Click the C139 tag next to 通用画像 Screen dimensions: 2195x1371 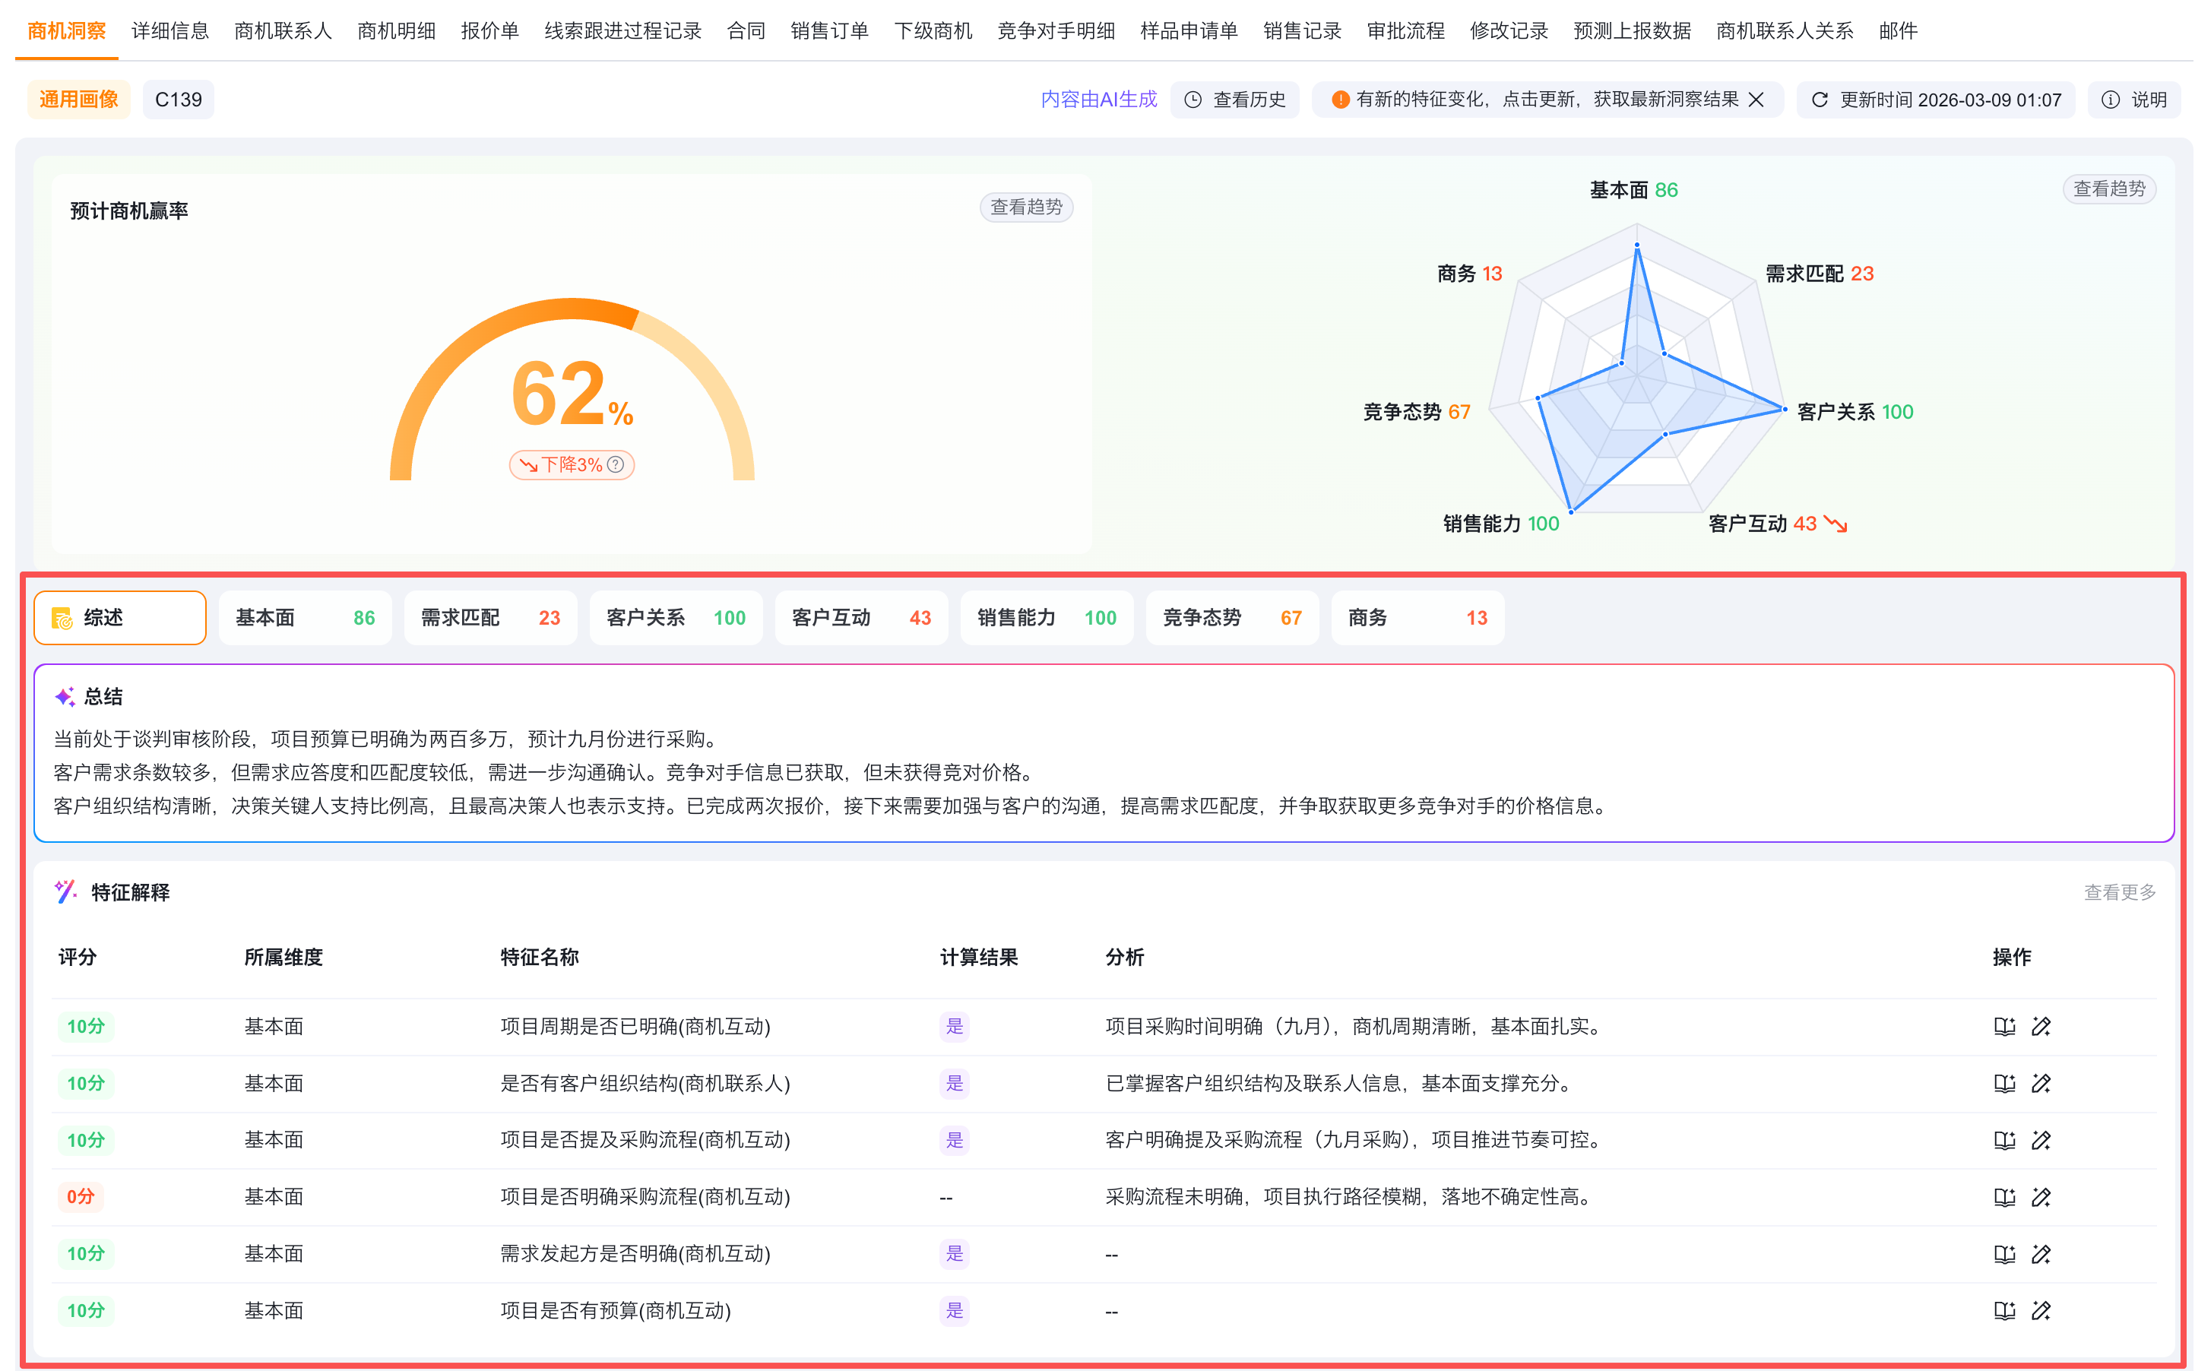179,100
